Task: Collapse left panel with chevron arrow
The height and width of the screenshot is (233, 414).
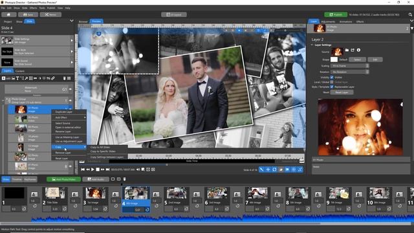Action: tap(72, 21)
